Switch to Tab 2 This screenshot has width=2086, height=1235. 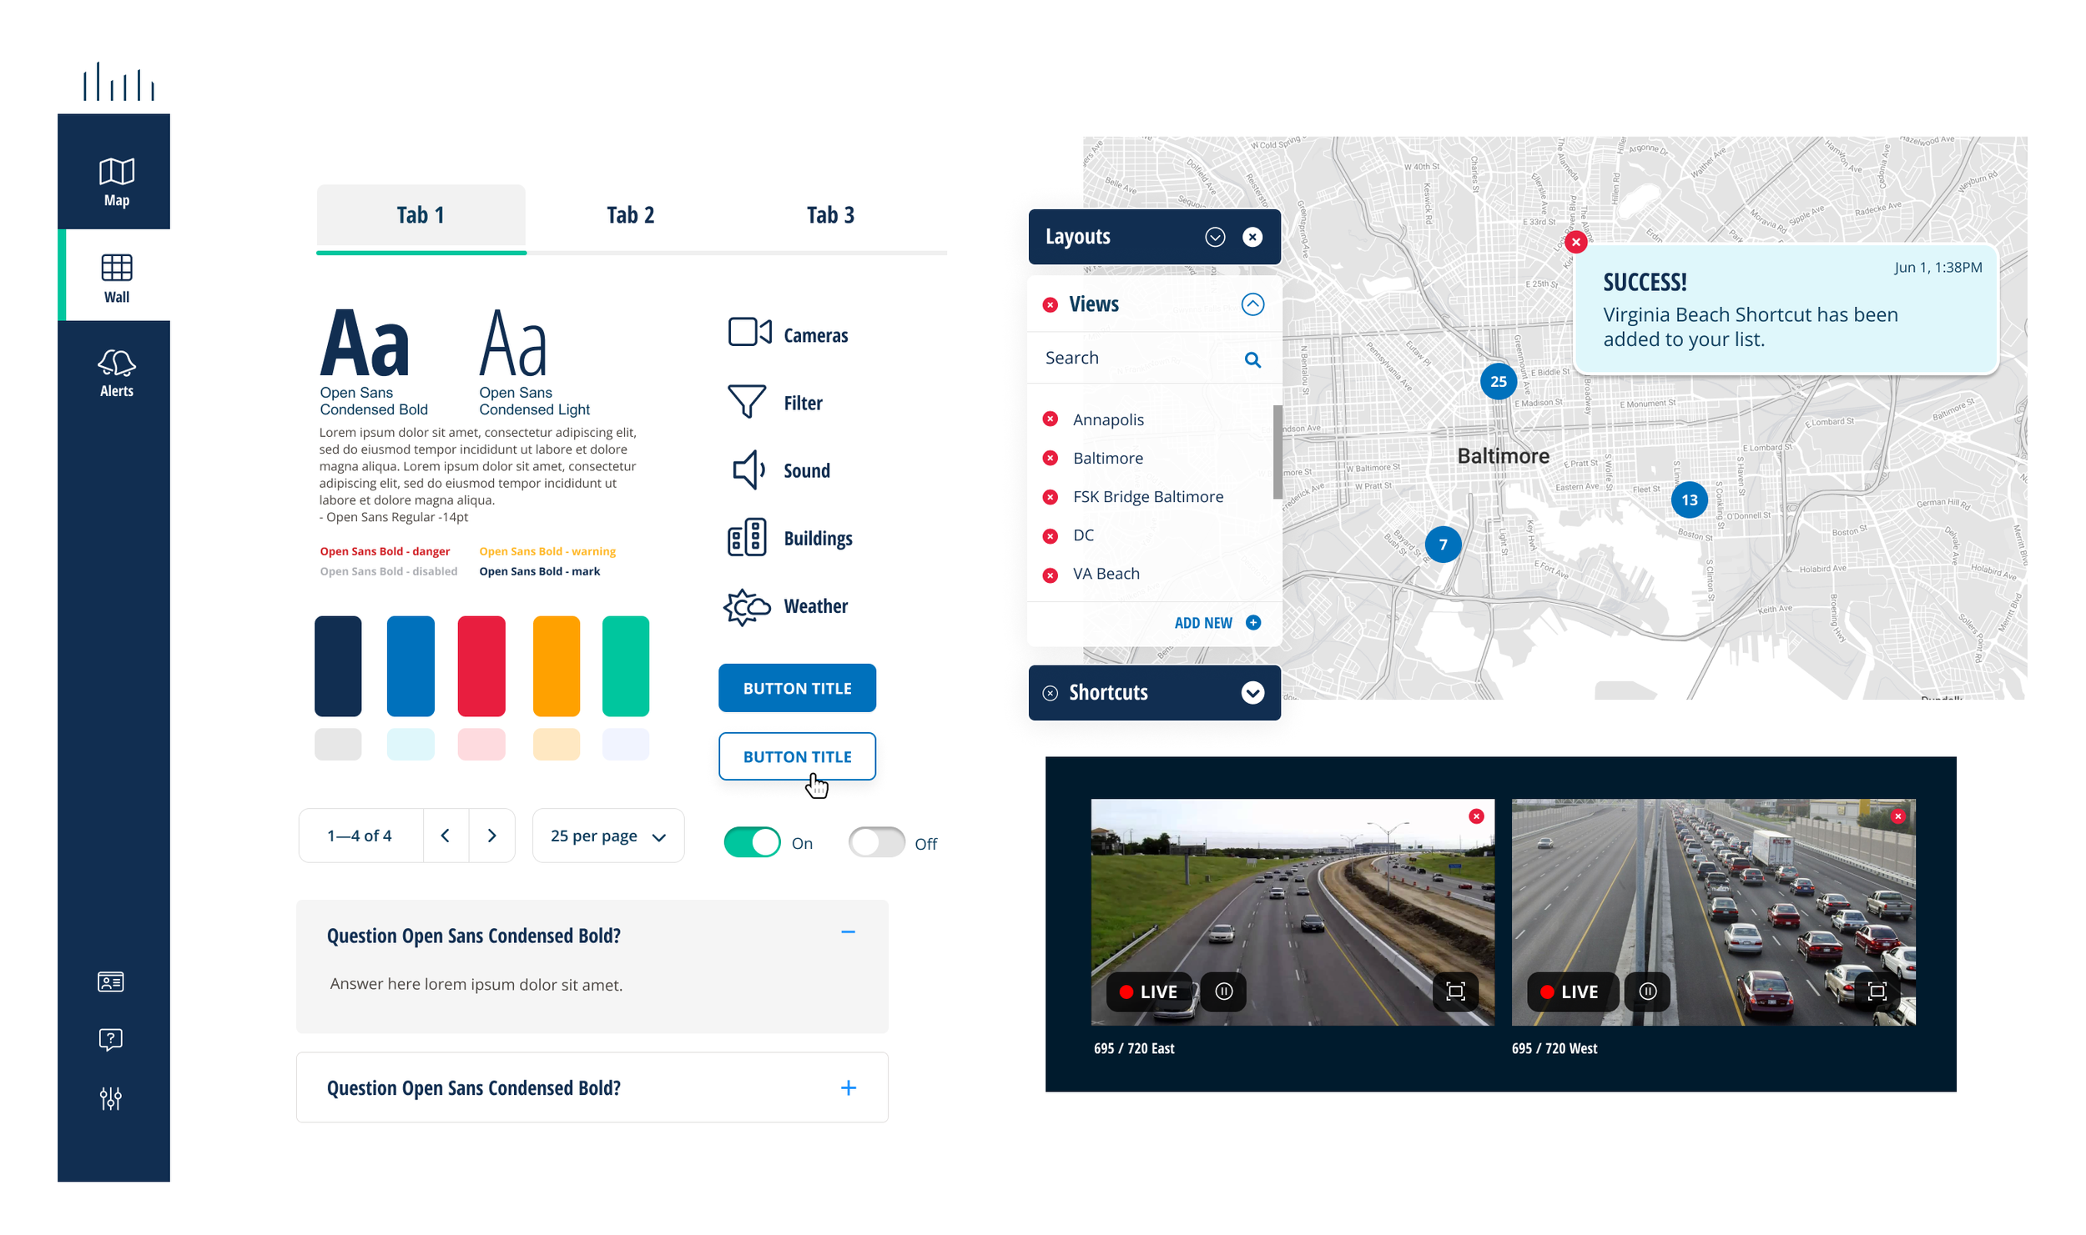630,215
